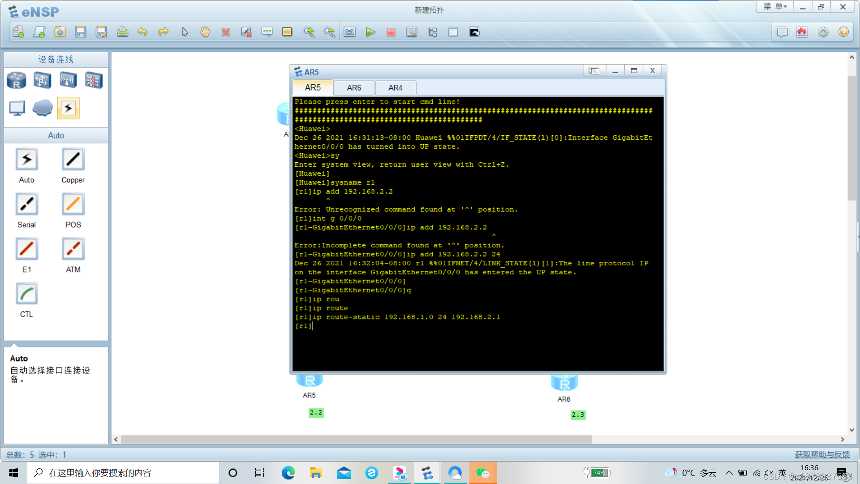This screenshot has width=860, height=484.
Task: Click the save topology icon
Action: click(81, 32)
